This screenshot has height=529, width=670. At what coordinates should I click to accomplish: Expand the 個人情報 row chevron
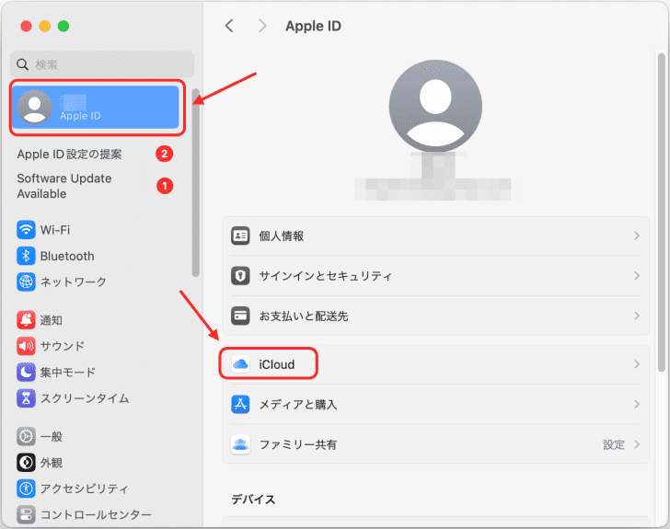[636, 236]
